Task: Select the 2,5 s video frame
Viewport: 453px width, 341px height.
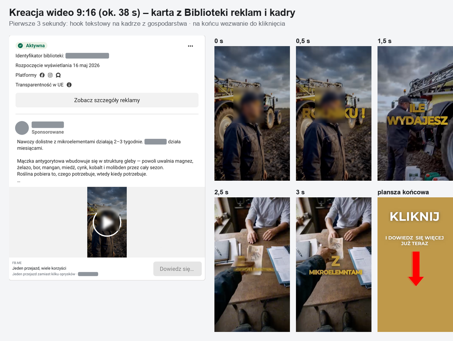Action: (x=252, y=265)
